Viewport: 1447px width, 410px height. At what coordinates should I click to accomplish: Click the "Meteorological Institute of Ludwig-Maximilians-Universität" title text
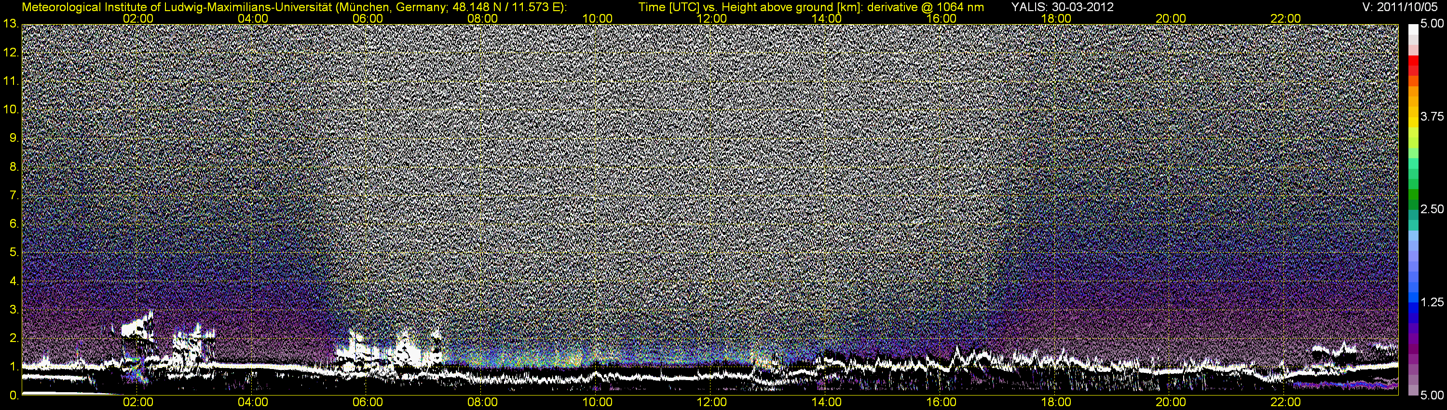178,7
